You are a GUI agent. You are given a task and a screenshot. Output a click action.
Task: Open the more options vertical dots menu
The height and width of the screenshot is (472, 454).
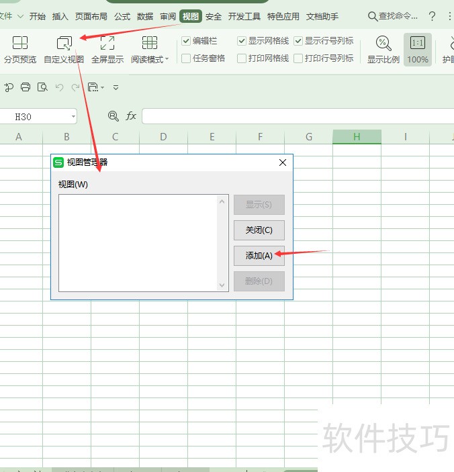(x=449, y=16)
